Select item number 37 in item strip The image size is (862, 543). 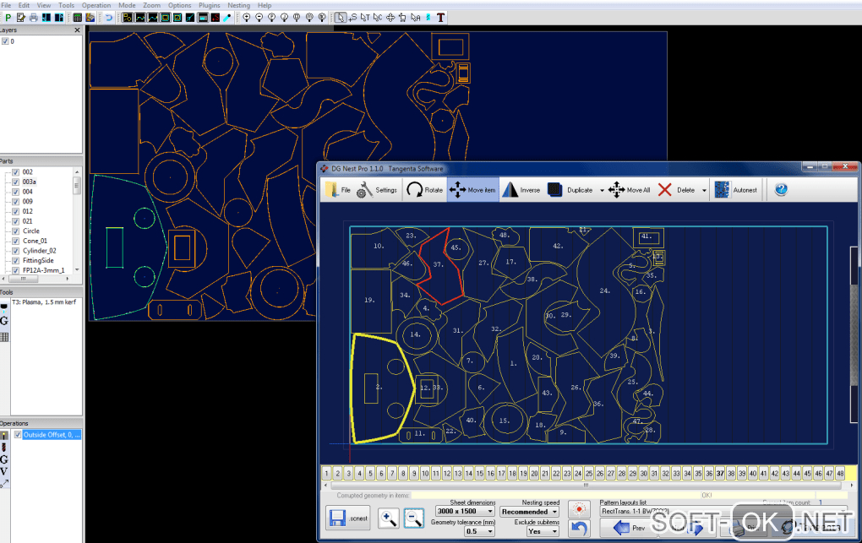pos(720,473)
